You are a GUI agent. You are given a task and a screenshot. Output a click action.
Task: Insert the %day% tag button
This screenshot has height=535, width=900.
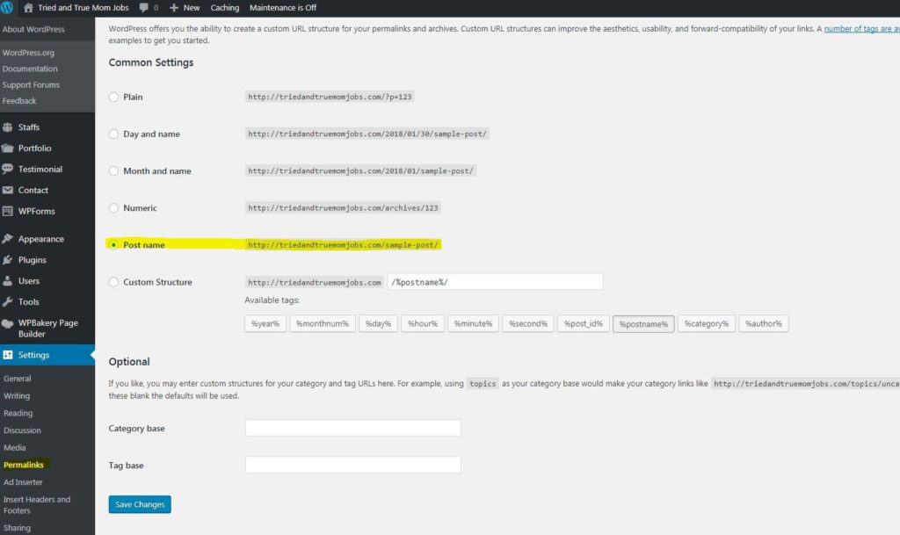click(x=378, y=323)
